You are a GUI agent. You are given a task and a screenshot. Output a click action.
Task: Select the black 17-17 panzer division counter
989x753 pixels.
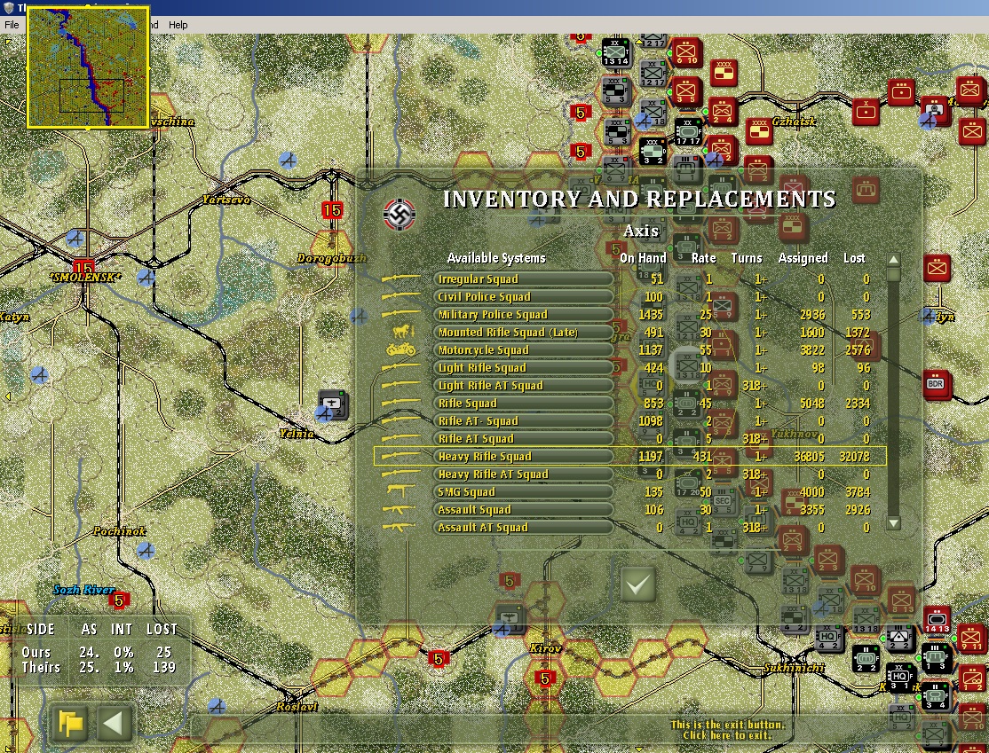[x=688, y=131]
